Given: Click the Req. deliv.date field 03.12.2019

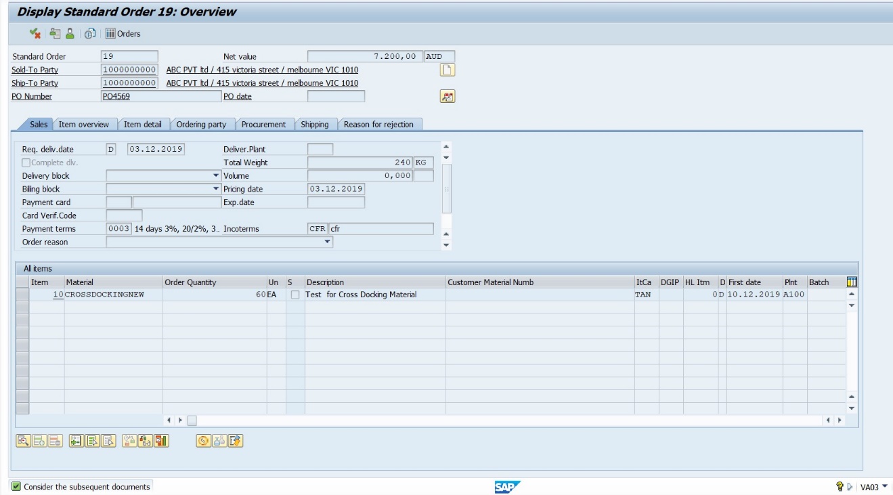Looking at the screenshot, I should (x=156, y=149).
